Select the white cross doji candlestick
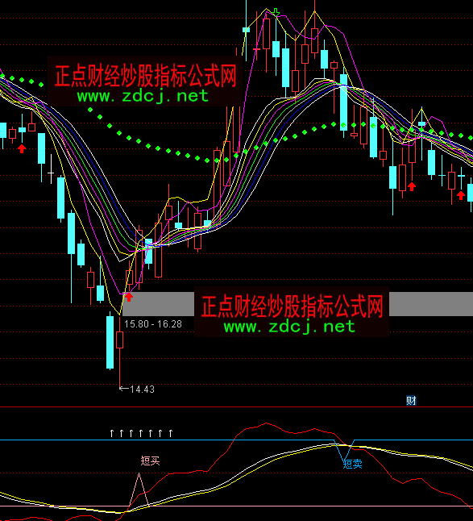 [x=51, y=169]
